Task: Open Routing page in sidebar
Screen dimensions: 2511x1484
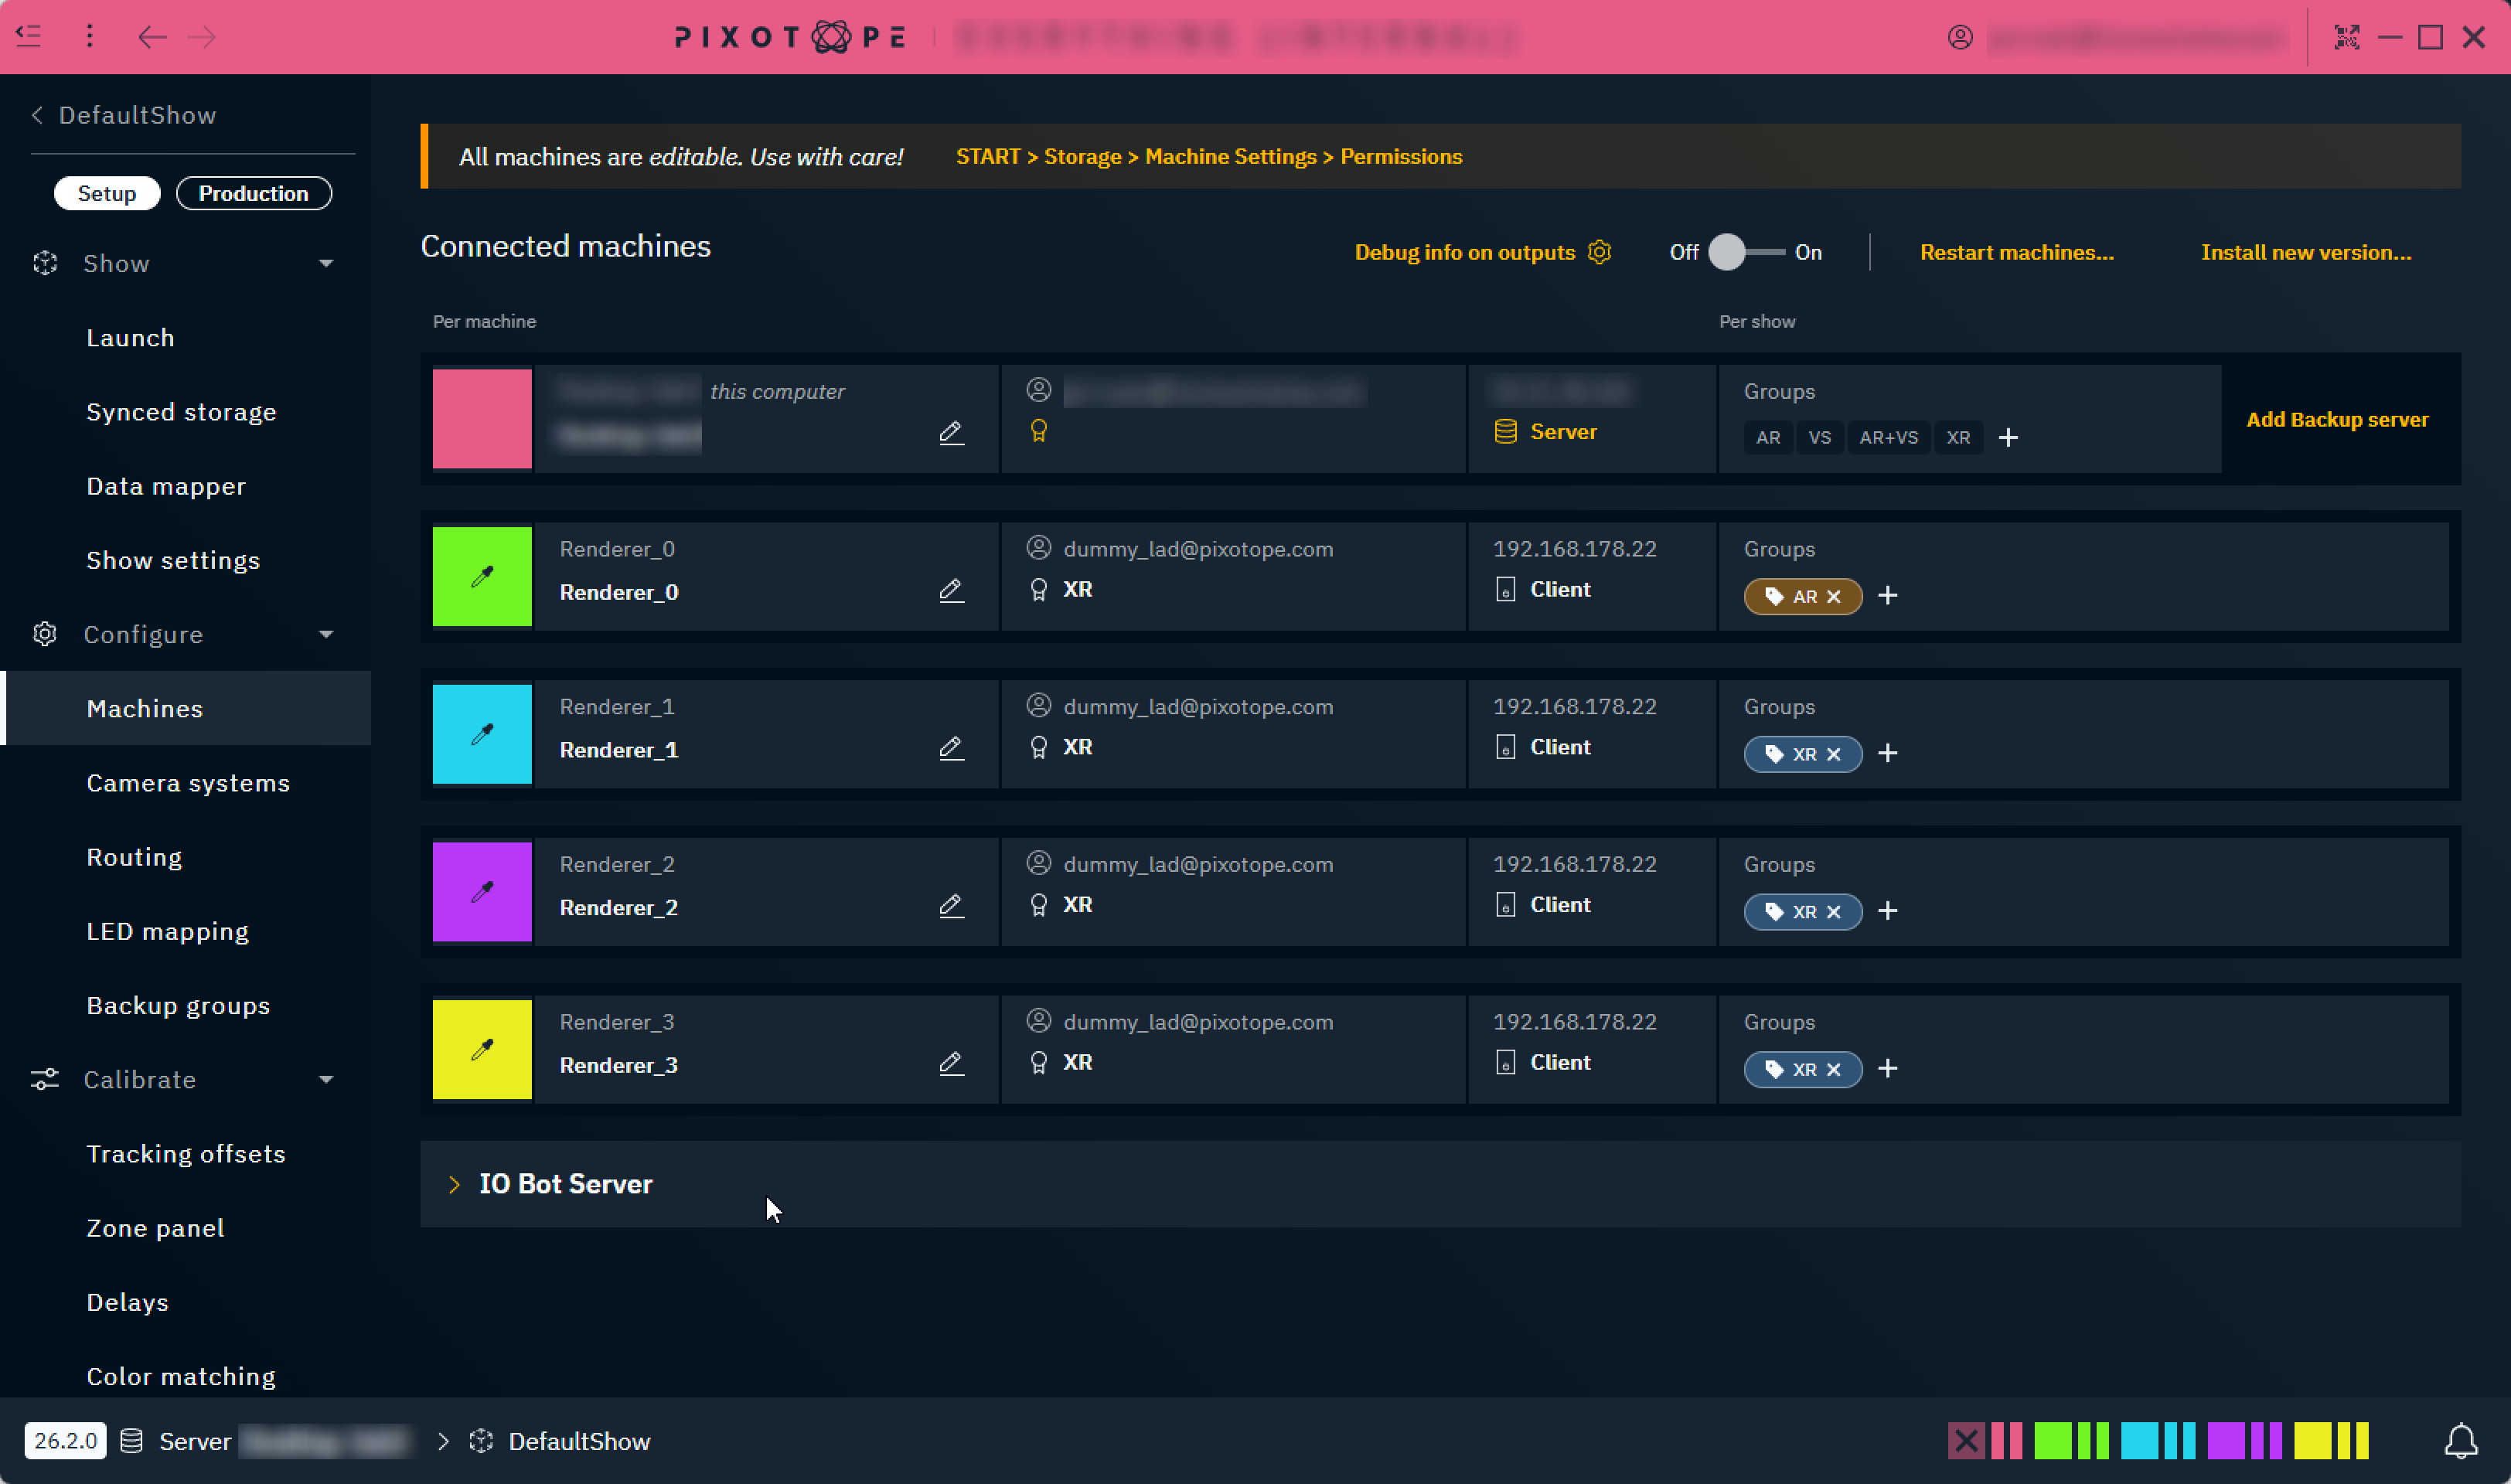Action: [x=134, y=857]
